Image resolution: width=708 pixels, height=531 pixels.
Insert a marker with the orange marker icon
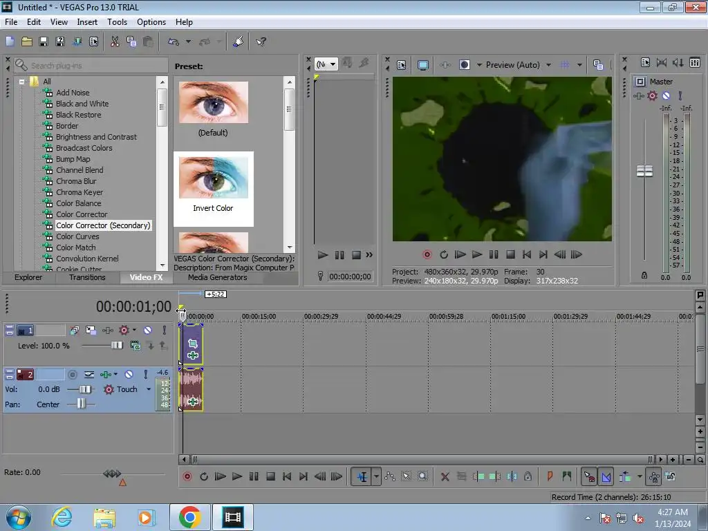(x=550, y=476)
